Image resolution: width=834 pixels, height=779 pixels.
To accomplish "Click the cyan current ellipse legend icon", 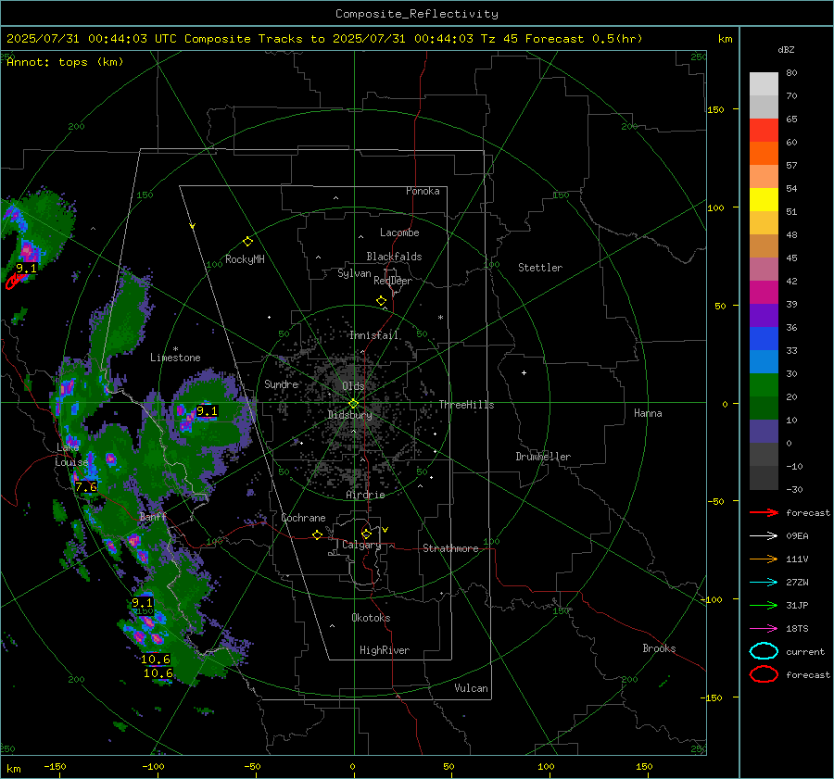I will tap(764, 651).
